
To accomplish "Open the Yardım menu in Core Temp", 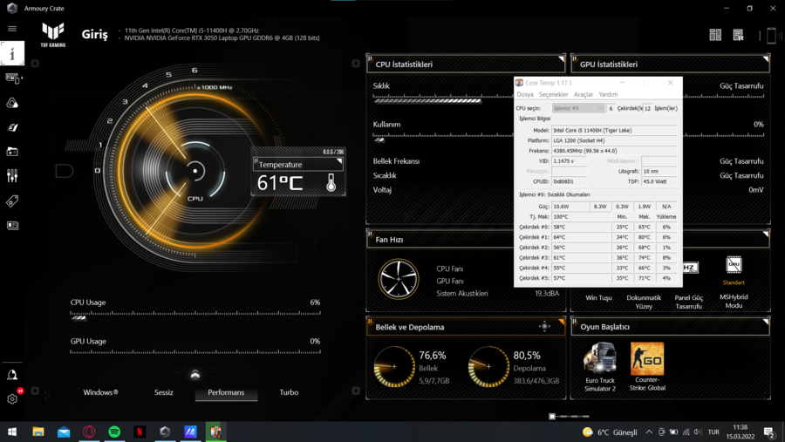I will [x=608, y=94].
